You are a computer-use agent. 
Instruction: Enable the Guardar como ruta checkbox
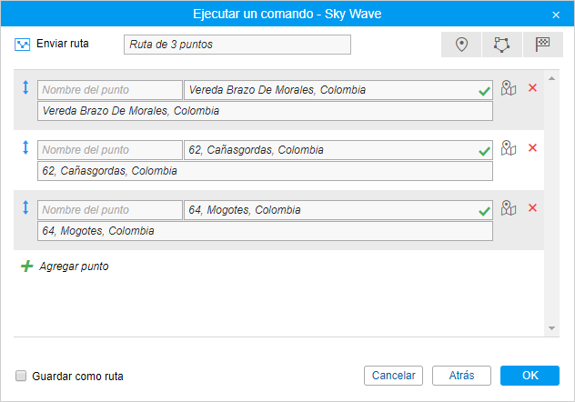pyautogui.click(x=21, y=376)
